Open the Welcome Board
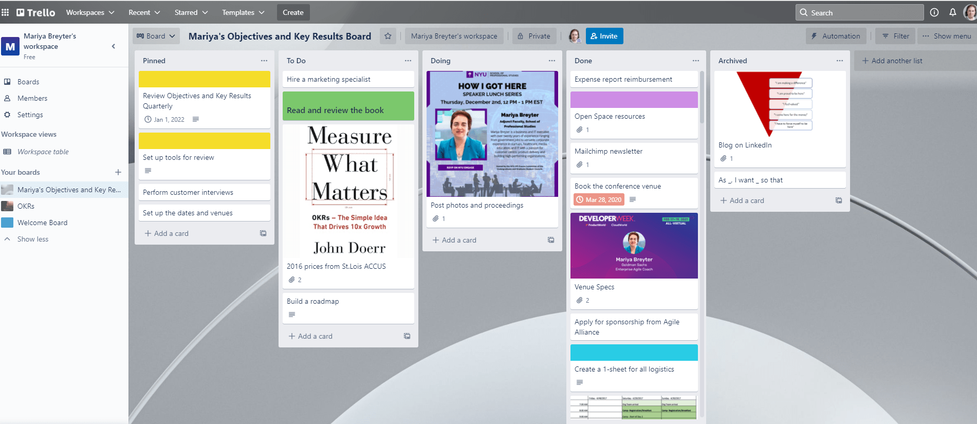This screenshot has height=424, width=977. pos(42,223)
